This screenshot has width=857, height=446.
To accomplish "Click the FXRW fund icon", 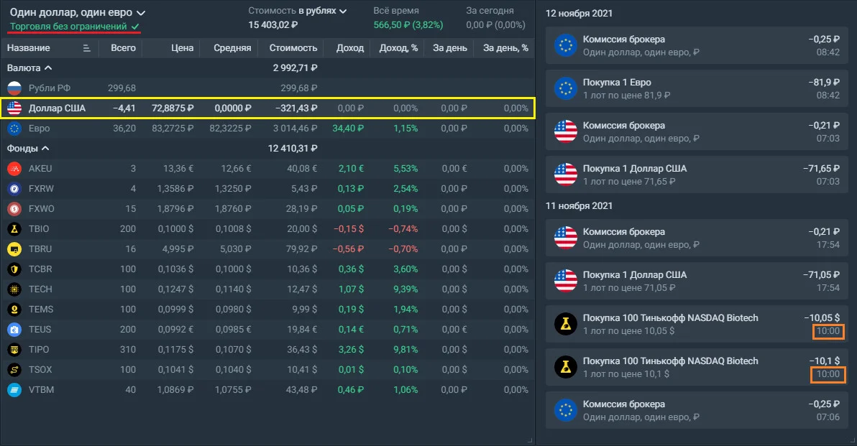I will click(x=14, y=189).
